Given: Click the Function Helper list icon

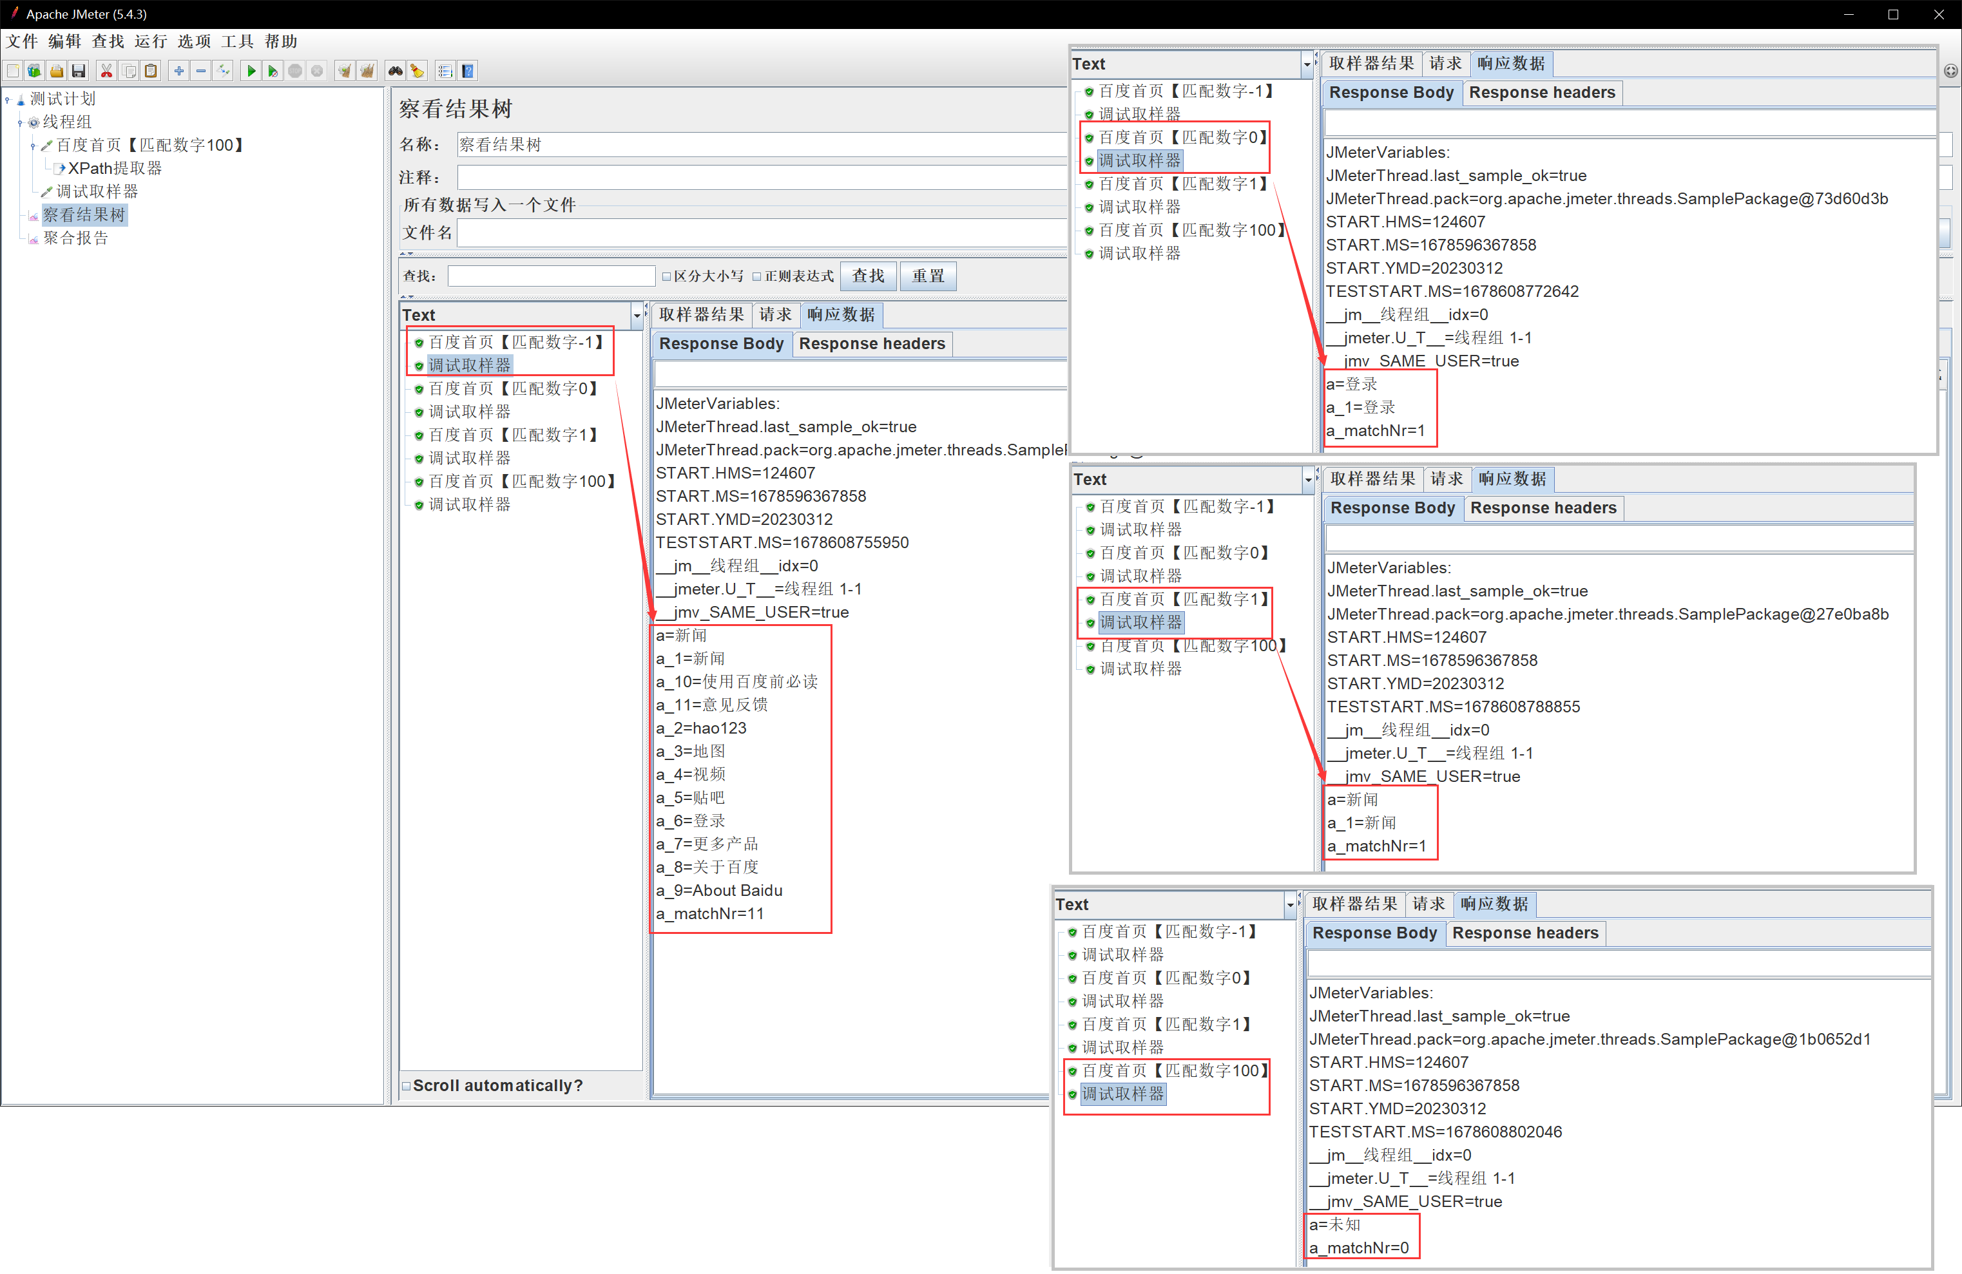Looking at the screenshot, I should pos(445,71).
